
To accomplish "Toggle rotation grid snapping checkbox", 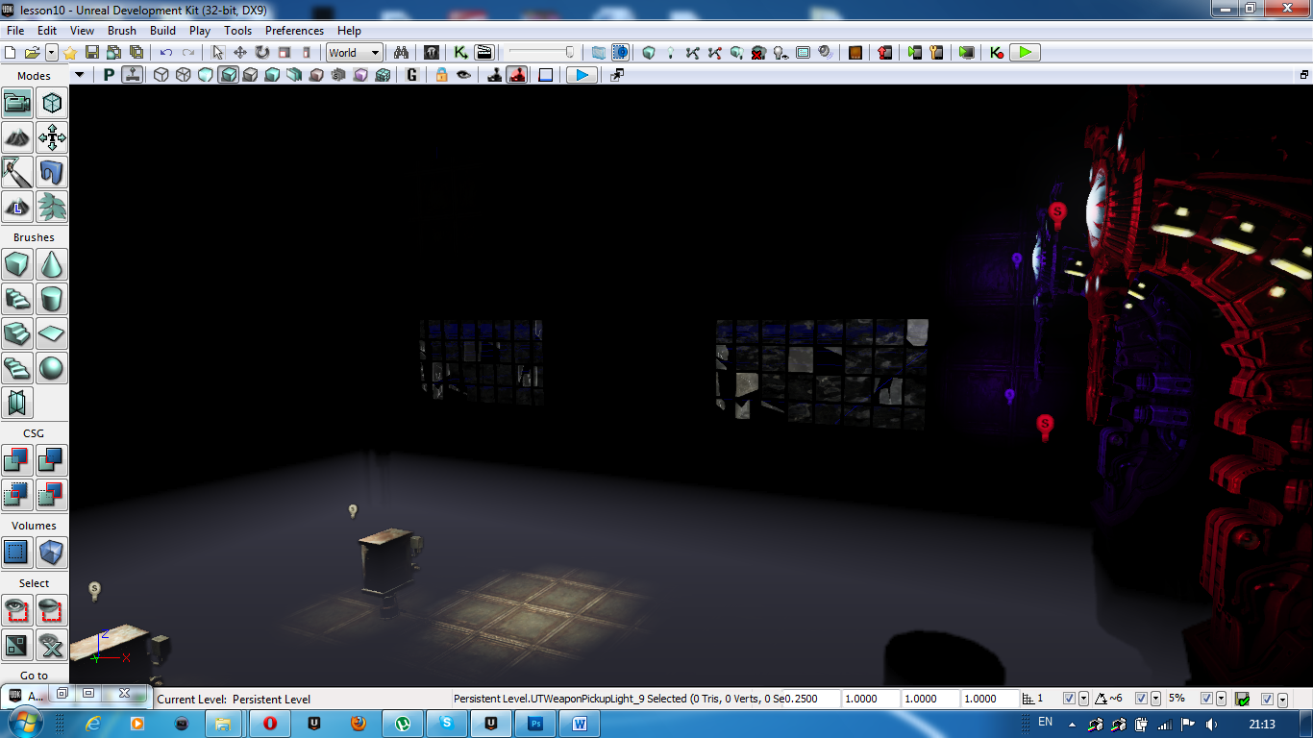I will click(1142, 699).
